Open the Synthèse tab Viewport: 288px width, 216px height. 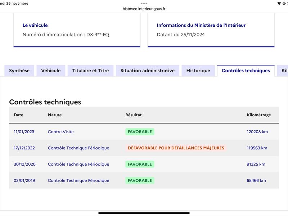coord(19,71)
